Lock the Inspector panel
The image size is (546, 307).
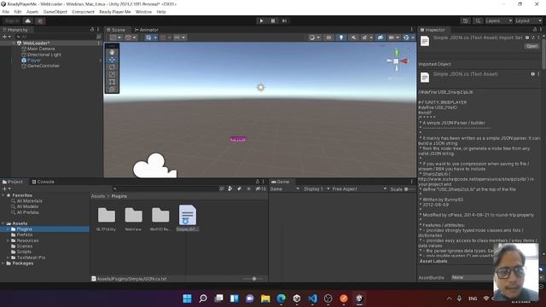point(535,30)
